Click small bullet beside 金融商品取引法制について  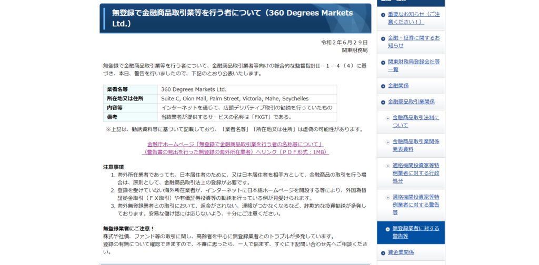pos(388,118)
